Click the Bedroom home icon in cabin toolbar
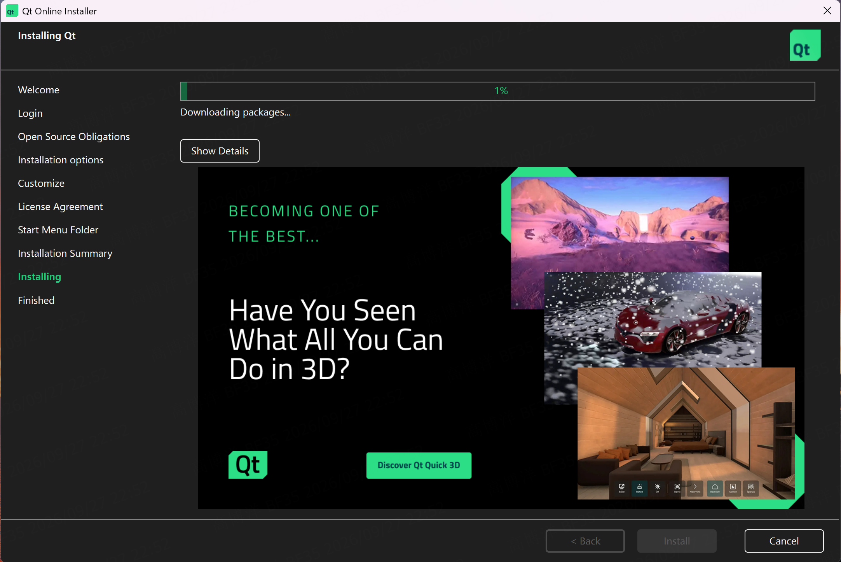Image resolution: width=841 pixels, height=562 pixels. pos(715,488)
